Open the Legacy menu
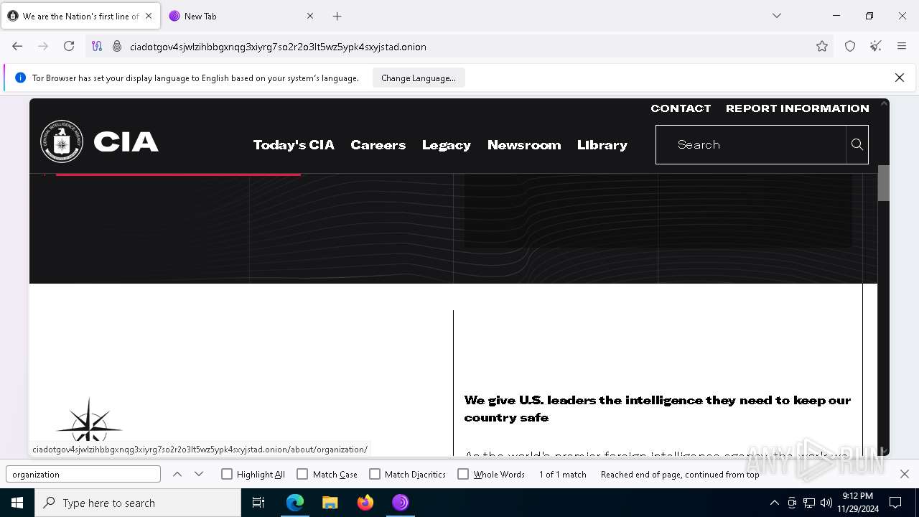The image size is (919, 517). (447, 144)
